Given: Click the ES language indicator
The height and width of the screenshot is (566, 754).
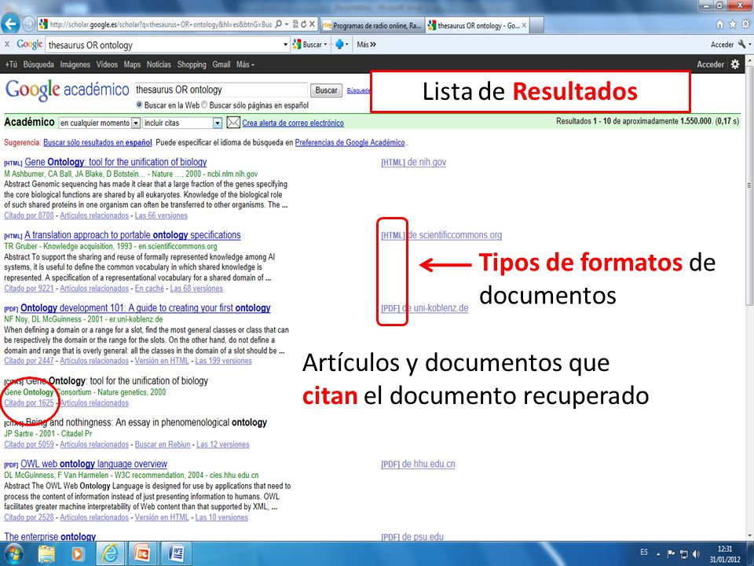Looking at the screenshot, I should click(x=644, y=553).
